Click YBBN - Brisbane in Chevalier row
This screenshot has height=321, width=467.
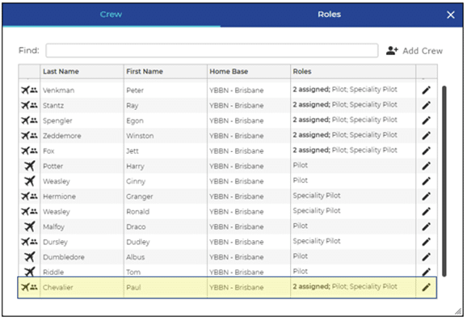pyautogui.click(x=237, y=287)
